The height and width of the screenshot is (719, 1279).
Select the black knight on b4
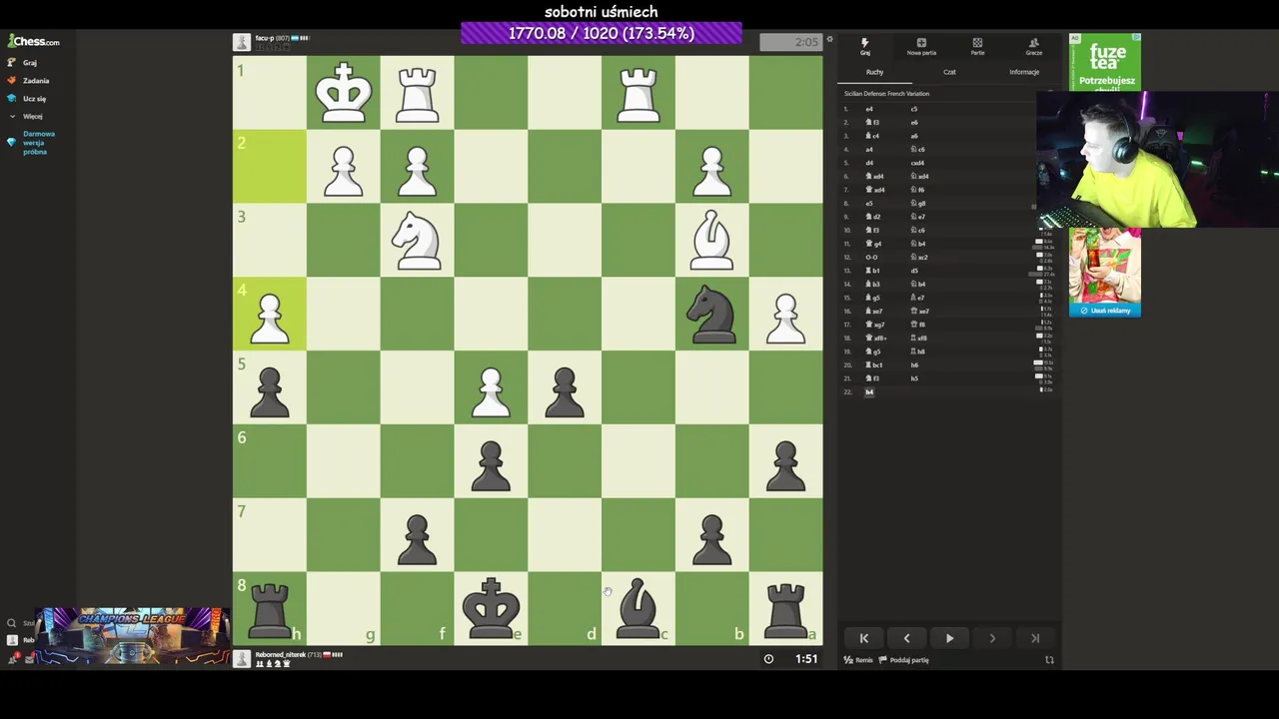pos(712,315)
